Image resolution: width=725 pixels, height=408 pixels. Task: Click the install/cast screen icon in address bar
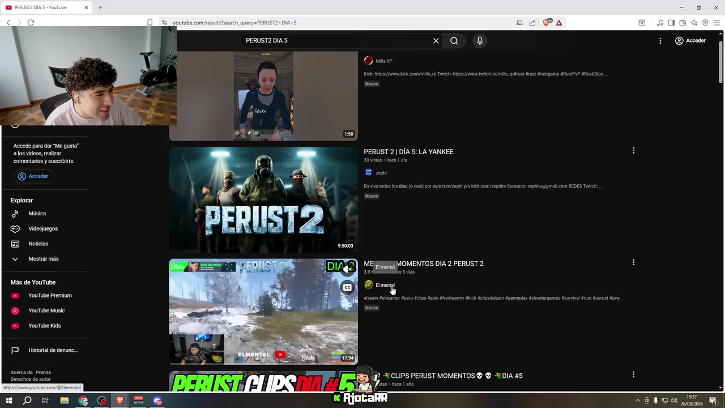(519, 23)
